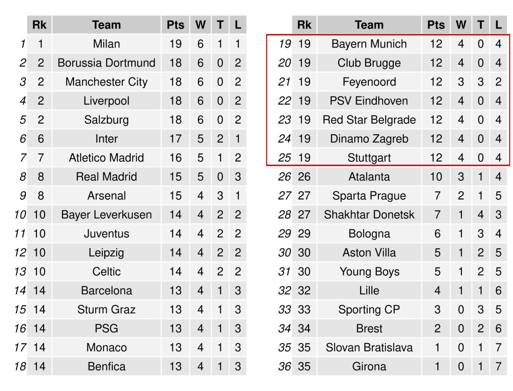The height and width of the screenshot is (391, 513).
Task: Click on Atletico Madrid
Action: 106,158
